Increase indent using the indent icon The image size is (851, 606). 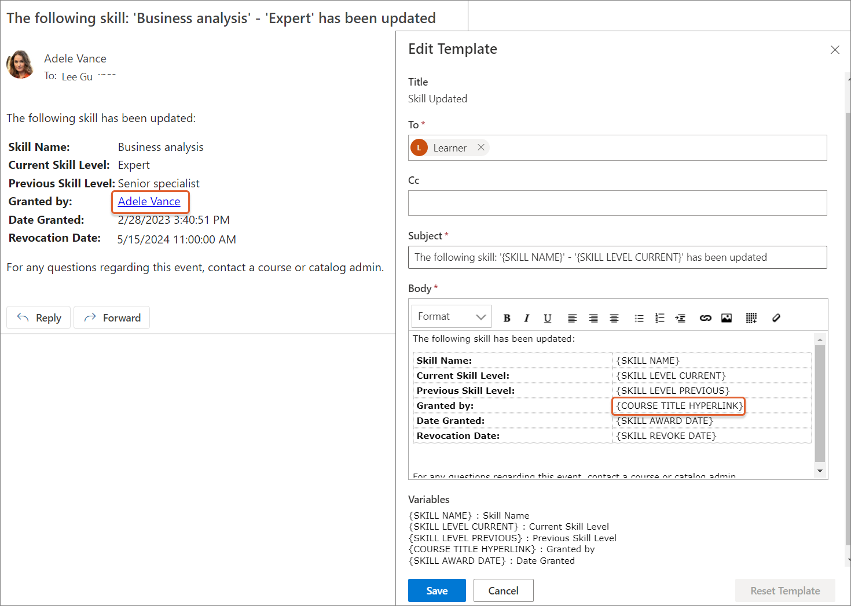(680, 318)
